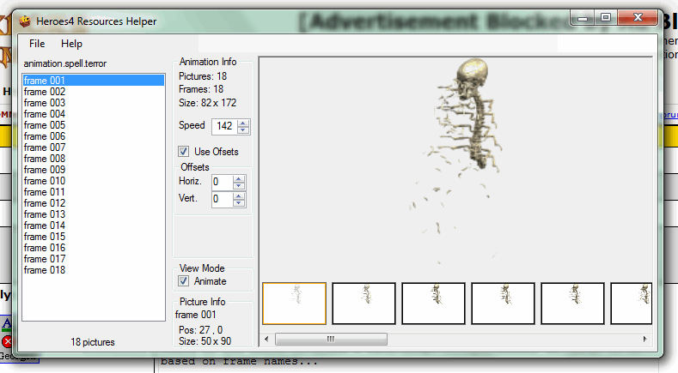Select frame 001 in the list
This screenshot has width=678, height=373.
coord(94,81)
